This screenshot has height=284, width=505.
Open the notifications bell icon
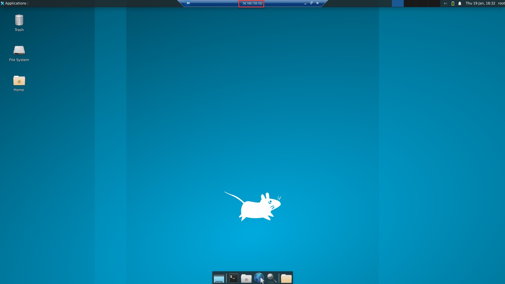(460, 3)
